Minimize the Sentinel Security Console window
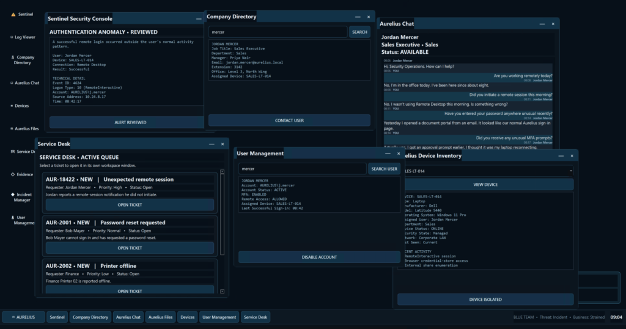 199,19
